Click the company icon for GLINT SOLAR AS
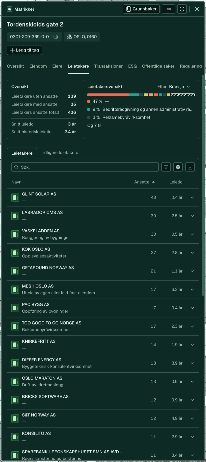 (x=15, y=198)
